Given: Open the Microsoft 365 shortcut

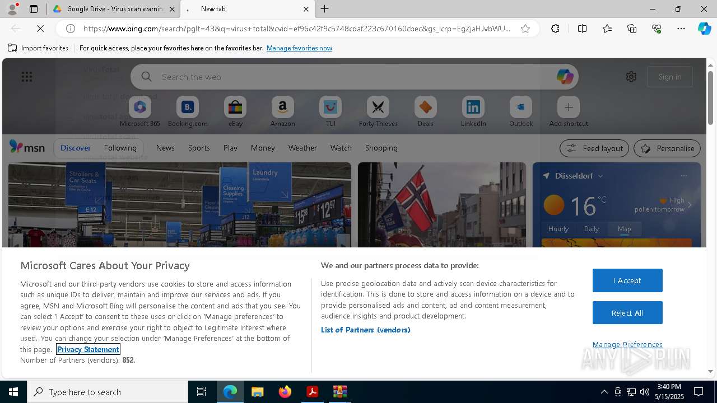Looking at the screenshot, I should coord(140,111).
